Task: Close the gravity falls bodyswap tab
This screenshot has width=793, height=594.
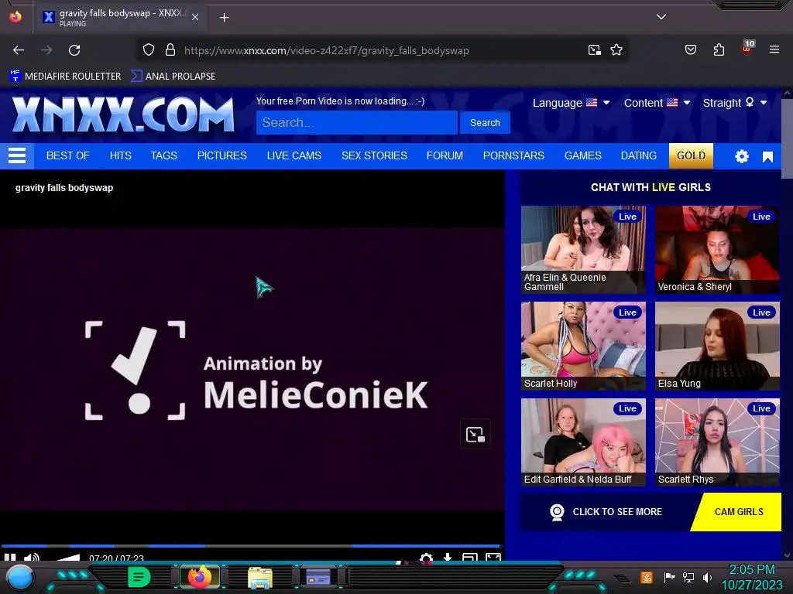Action: [195, 17]
